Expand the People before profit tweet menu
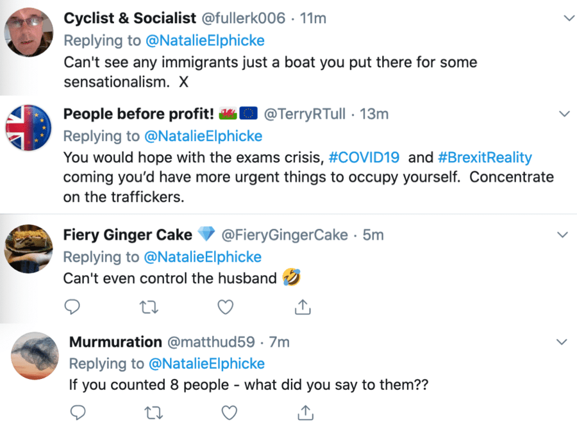Viewport: 577px width, 427px height. pos(565,114)
